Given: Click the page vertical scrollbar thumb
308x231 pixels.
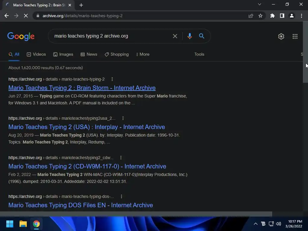Looking at the screenshot, I should [x=305, y=52].
